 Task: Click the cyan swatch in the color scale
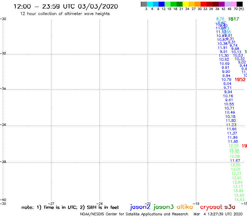click(150, 4)
